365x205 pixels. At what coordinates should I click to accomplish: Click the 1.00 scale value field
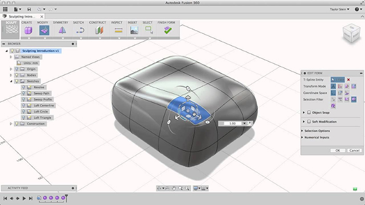click(233, 123)
